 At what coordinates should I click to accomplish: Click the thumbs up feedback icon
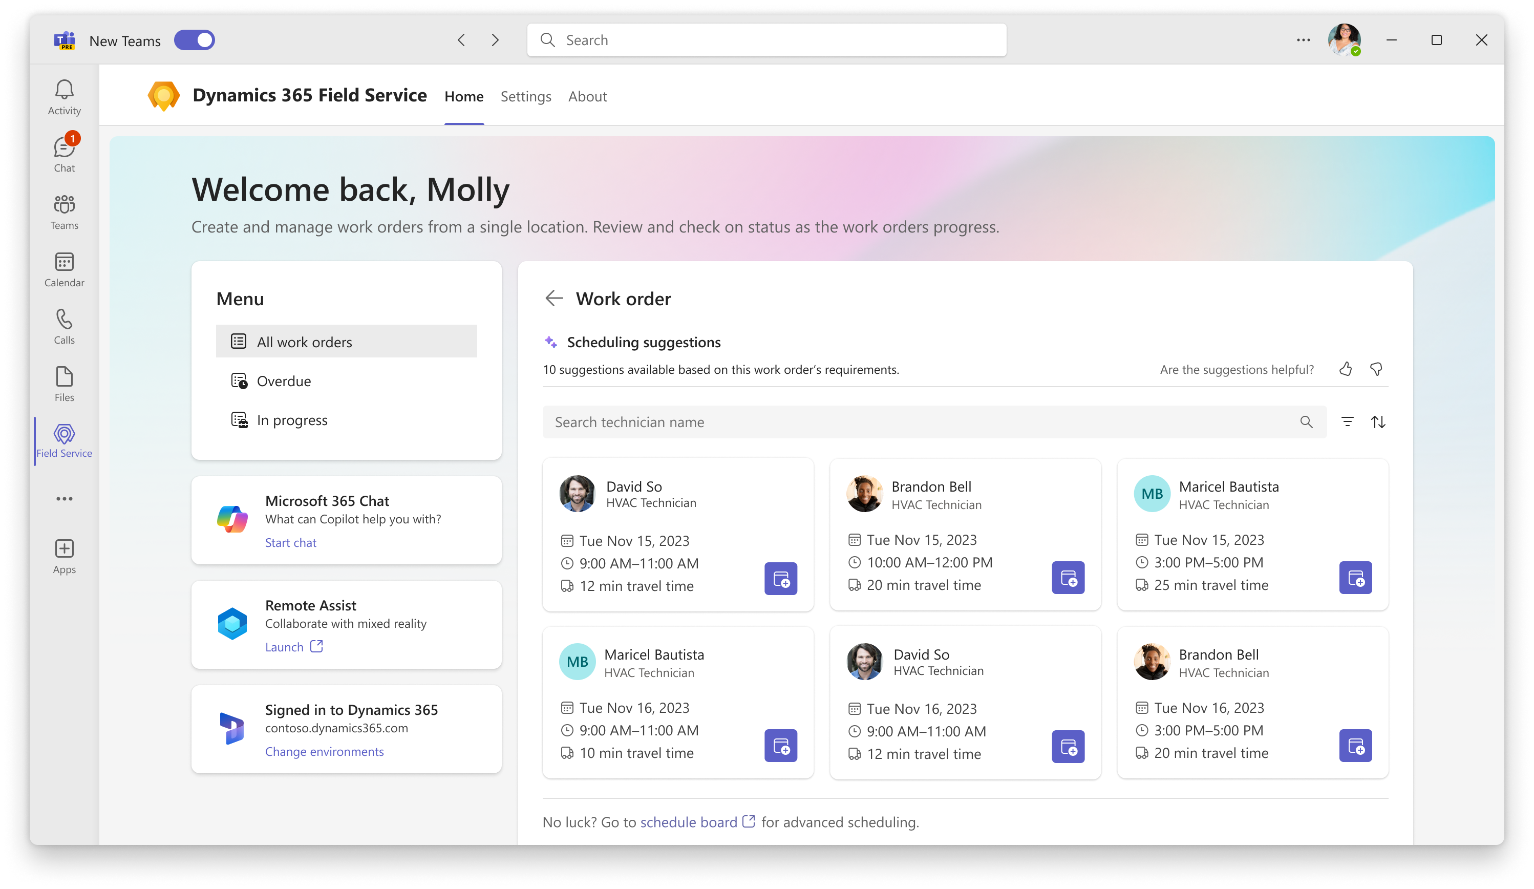tap(1345, 369)
